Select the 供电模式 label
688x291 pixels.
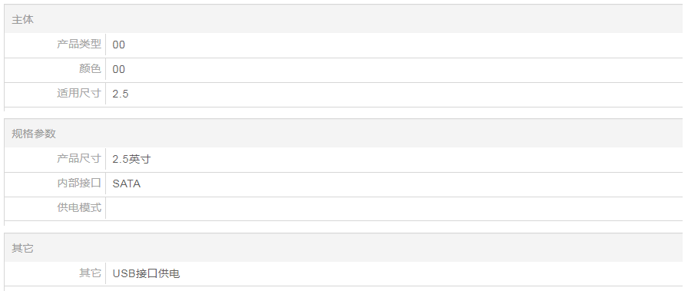tap(79, 207)
